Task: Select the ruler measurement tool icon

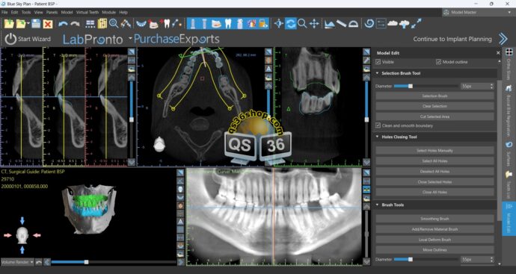Action: click(341, 24)
